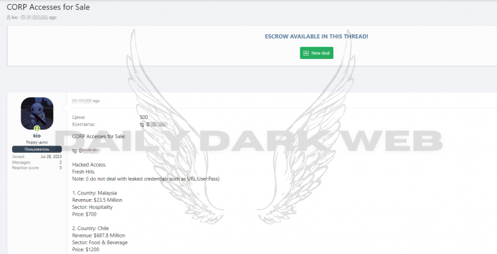
Task: Open kio's Squirtle avatar image
Action: pos(37,113)
